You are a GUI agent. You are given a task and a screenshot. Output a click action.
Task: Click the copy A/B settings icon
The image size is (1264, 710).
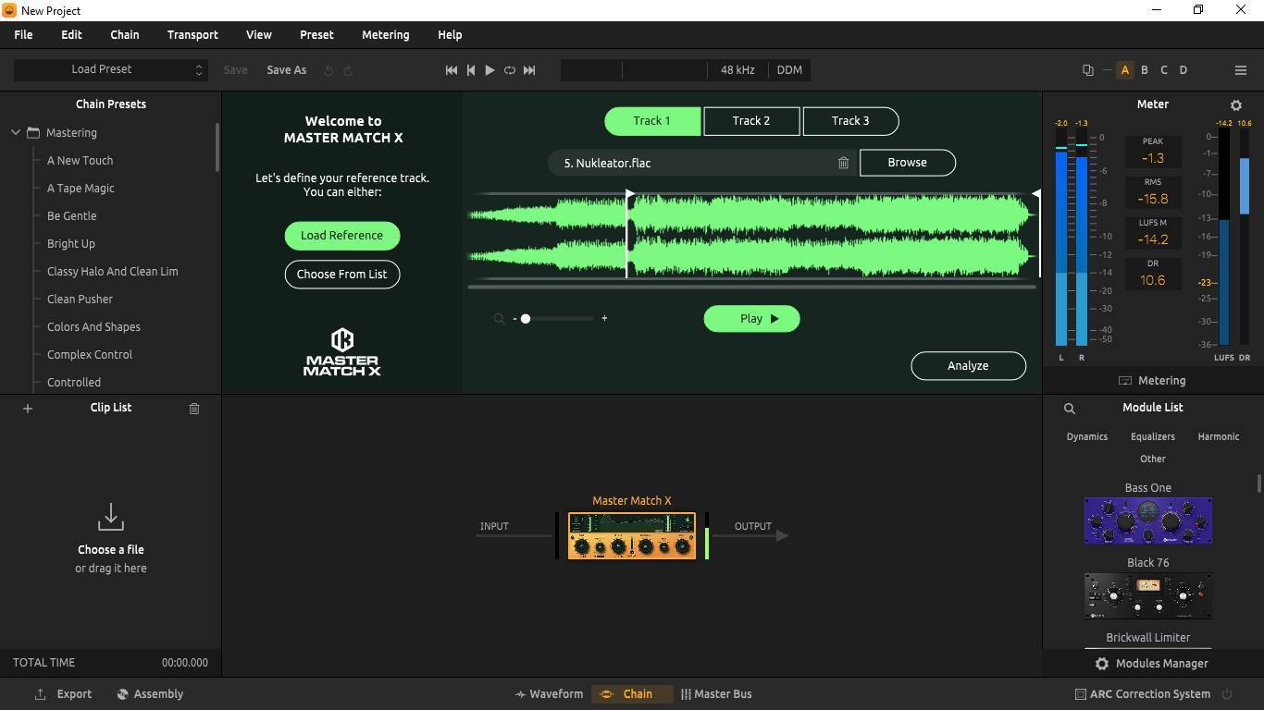point(1087,70)
